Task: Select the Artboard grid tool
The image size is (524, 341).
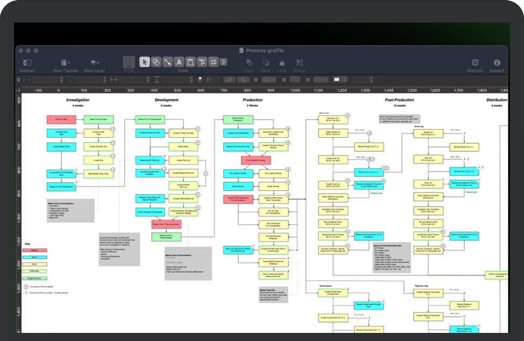Action: click(x=213, y=62)
